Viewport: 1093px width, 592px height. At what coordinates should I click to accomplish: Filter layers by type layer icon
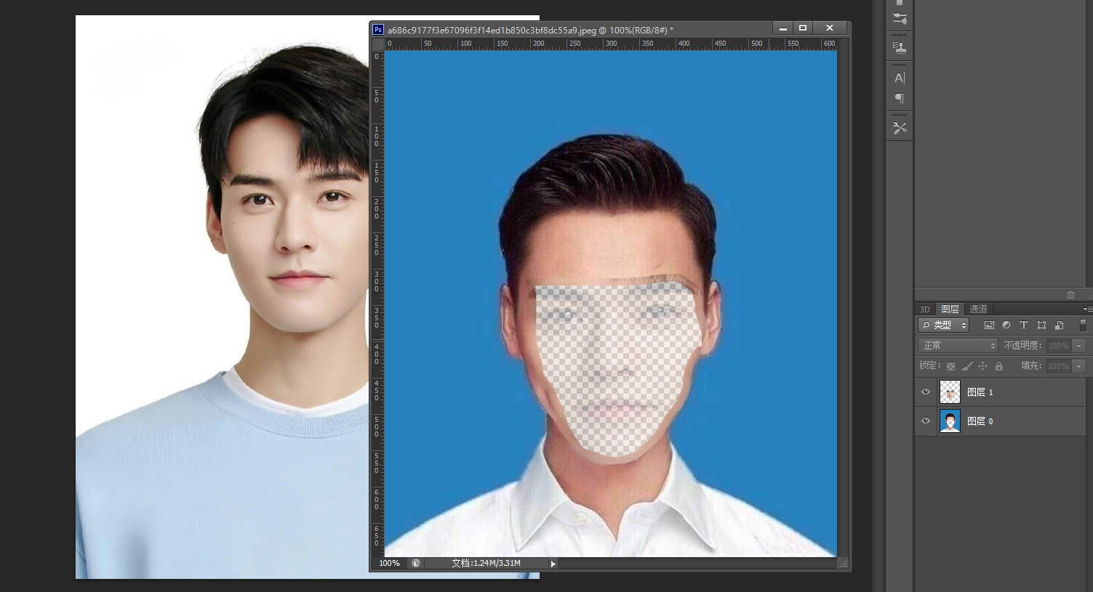tap(1024, 325)
